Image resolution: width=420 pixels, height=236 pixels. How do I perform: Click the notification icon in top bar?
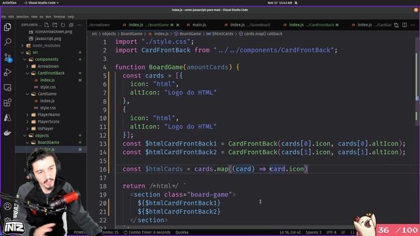[x=296, y=3]
